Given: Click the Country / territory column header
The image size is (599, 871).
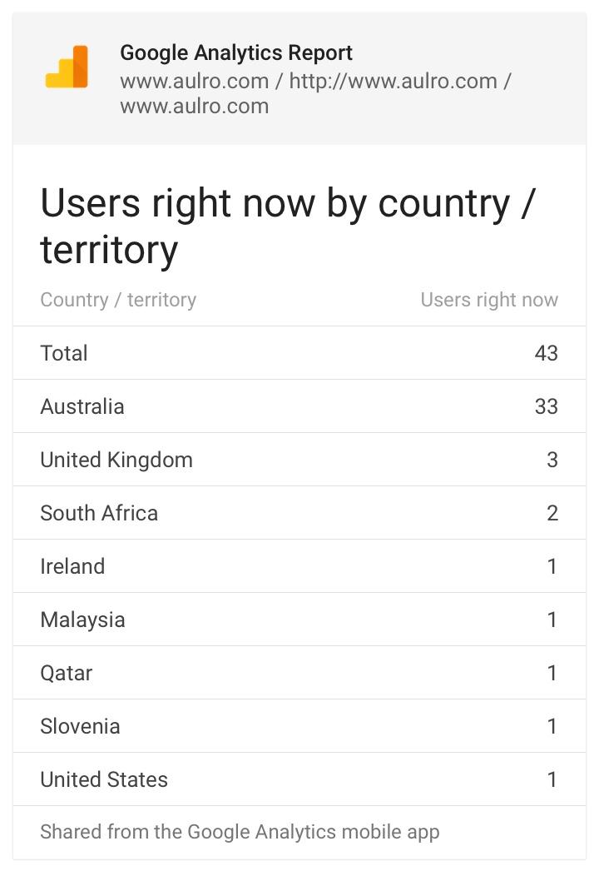Looking at the screenshot, I should point(118,300).
